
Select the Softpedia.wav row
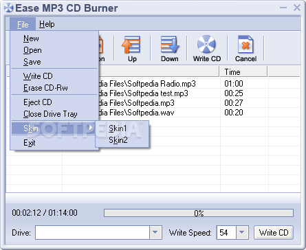pyautogui.click(x=153, y=113)
